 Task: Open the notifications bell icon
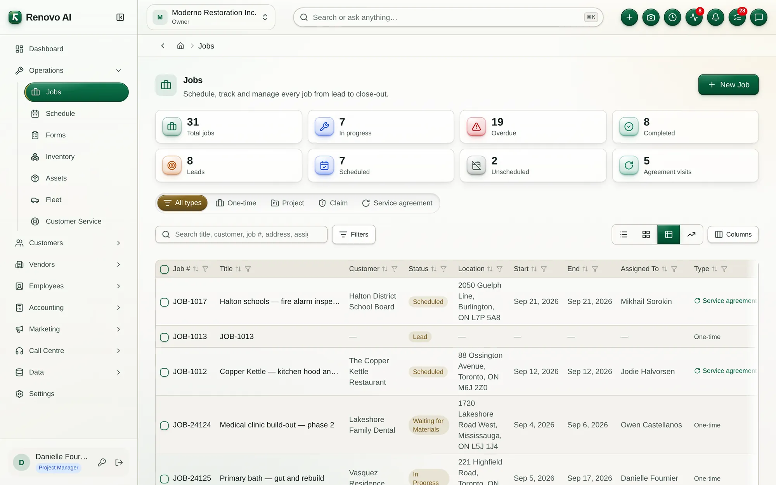715,17
